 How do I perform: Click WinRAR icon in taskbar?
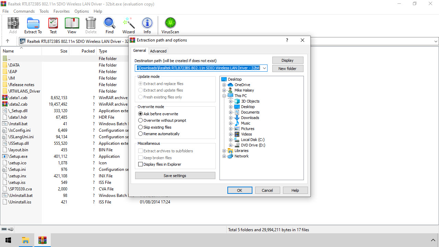(x=43, y=240)
